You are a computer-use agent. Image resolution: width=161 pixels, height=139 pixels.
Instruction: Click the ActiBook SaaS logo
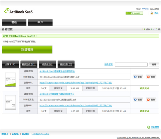[18, 11]
